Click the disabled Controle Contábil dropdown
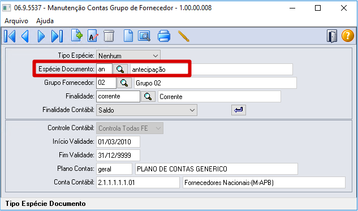This screenshot has width=358, height=211. pyautogui.click(x=130, y=128)
